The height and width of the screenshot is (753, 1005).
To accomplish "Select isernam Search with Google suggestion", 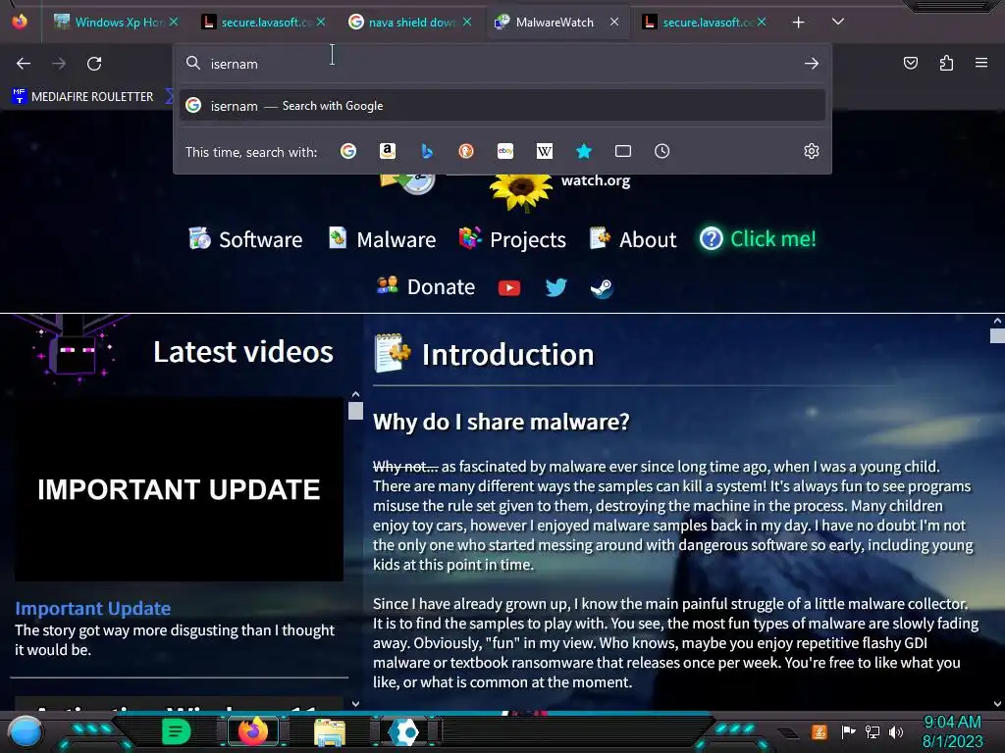I will click(502, 106).
